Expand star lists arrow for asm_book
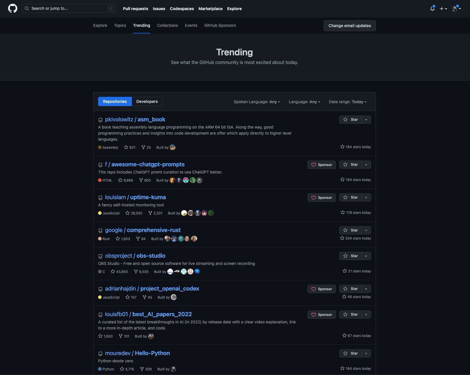The height and width of the screenshot is (375, 470). pos(366,120)
